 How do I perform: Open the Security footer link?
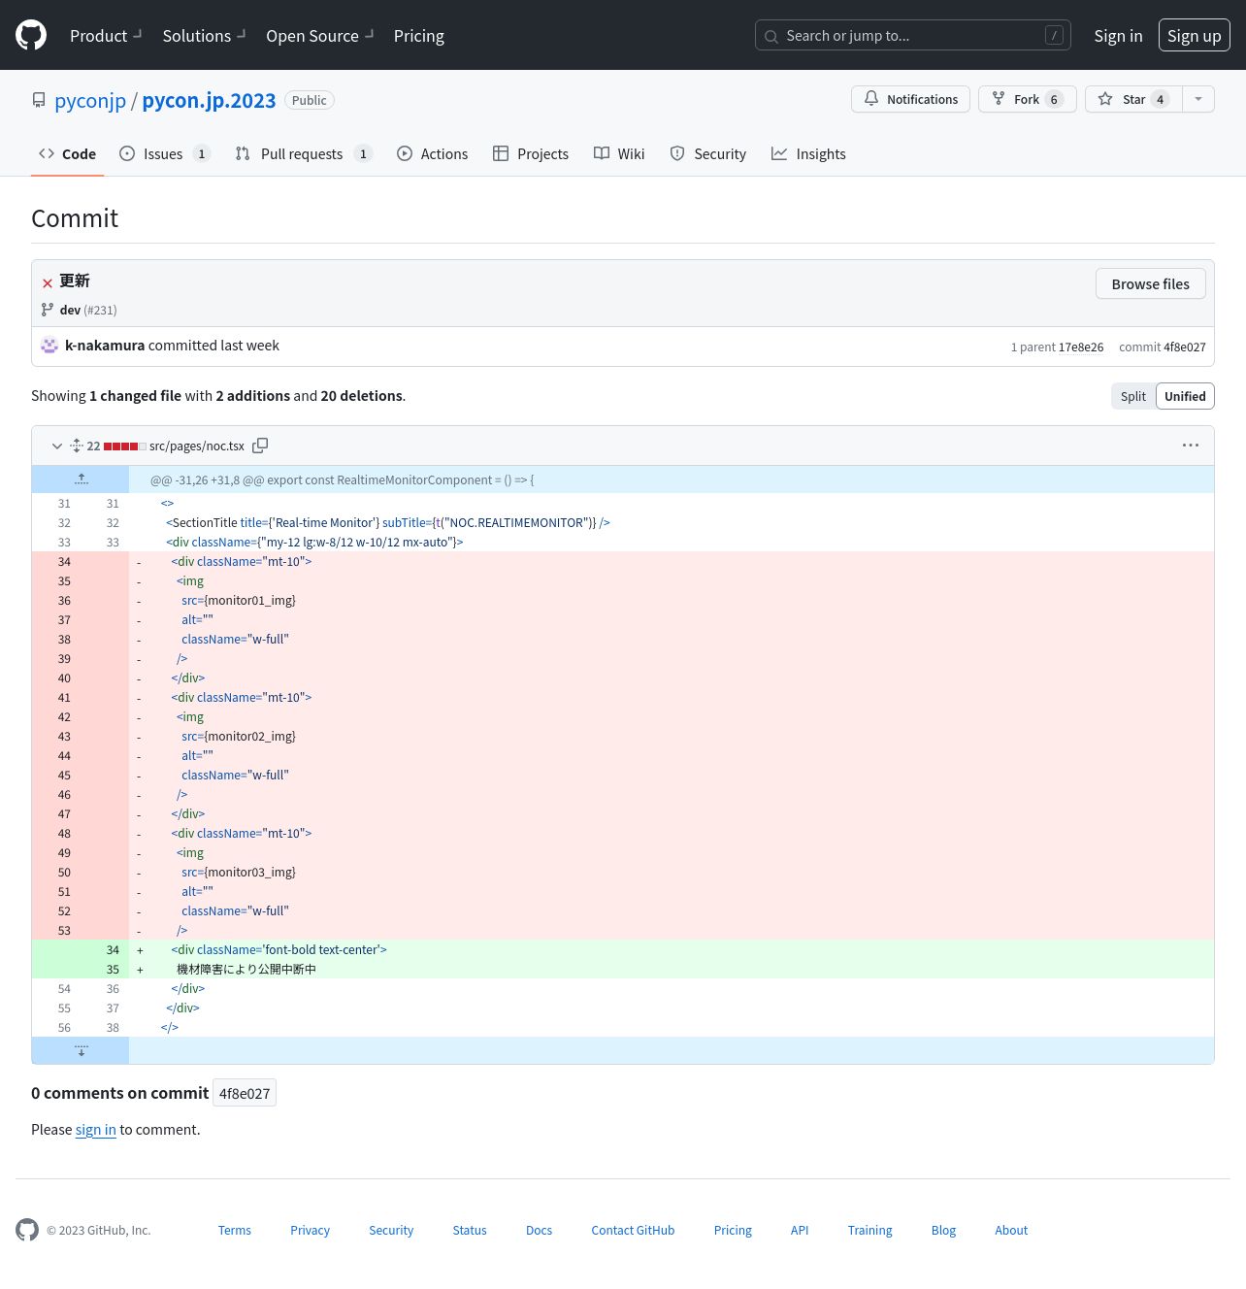click(x=391, y=1230)
